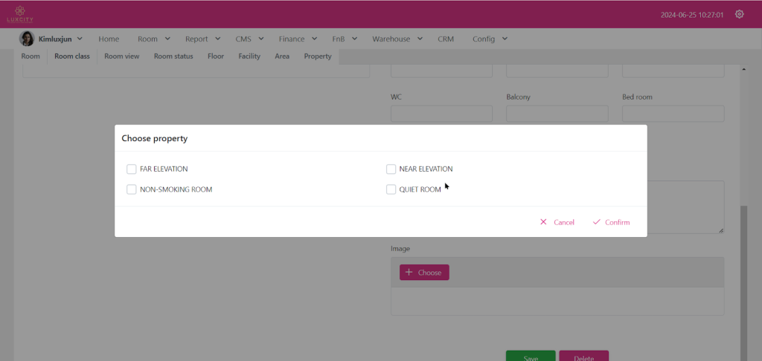Open the Finance dropdown menu

298,39
